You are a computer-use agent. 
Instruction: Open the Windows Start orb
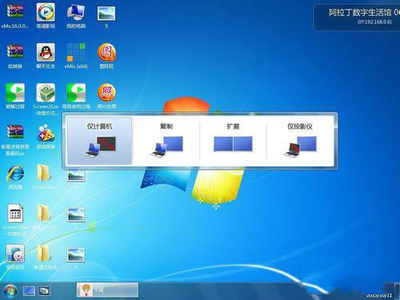click(10, 290)
